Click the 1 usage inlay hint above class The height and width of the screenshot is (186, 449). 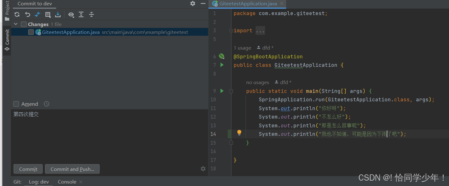click(x=242, y=48)
